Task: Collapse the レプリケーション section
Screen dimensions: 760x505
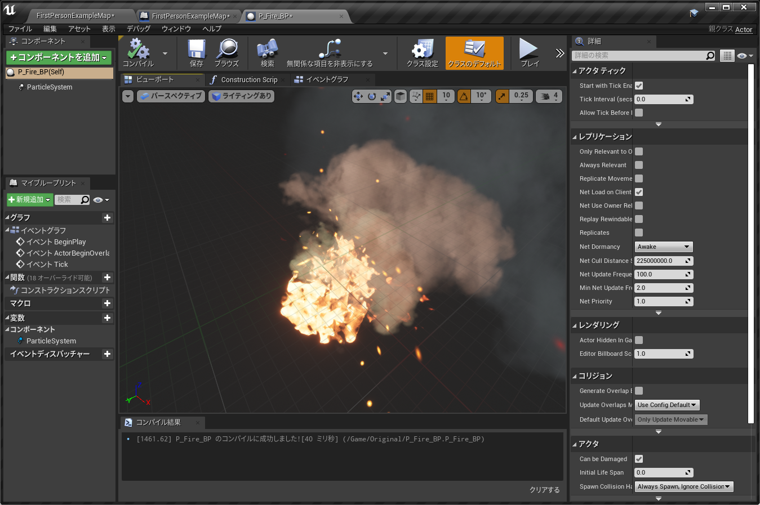Action: [x=575, y=137]
